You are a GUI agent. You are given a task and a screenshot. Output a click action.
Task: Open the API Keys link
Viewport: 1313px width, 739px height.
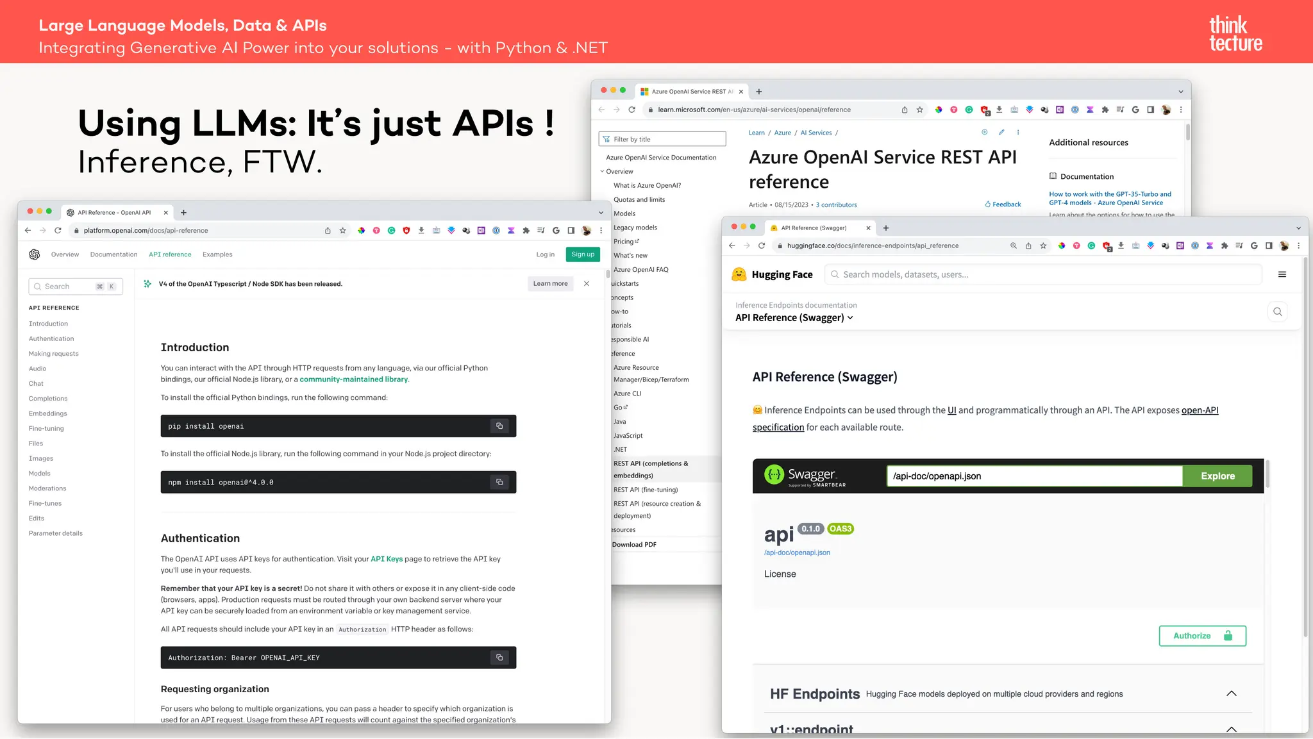coord(387,559)
